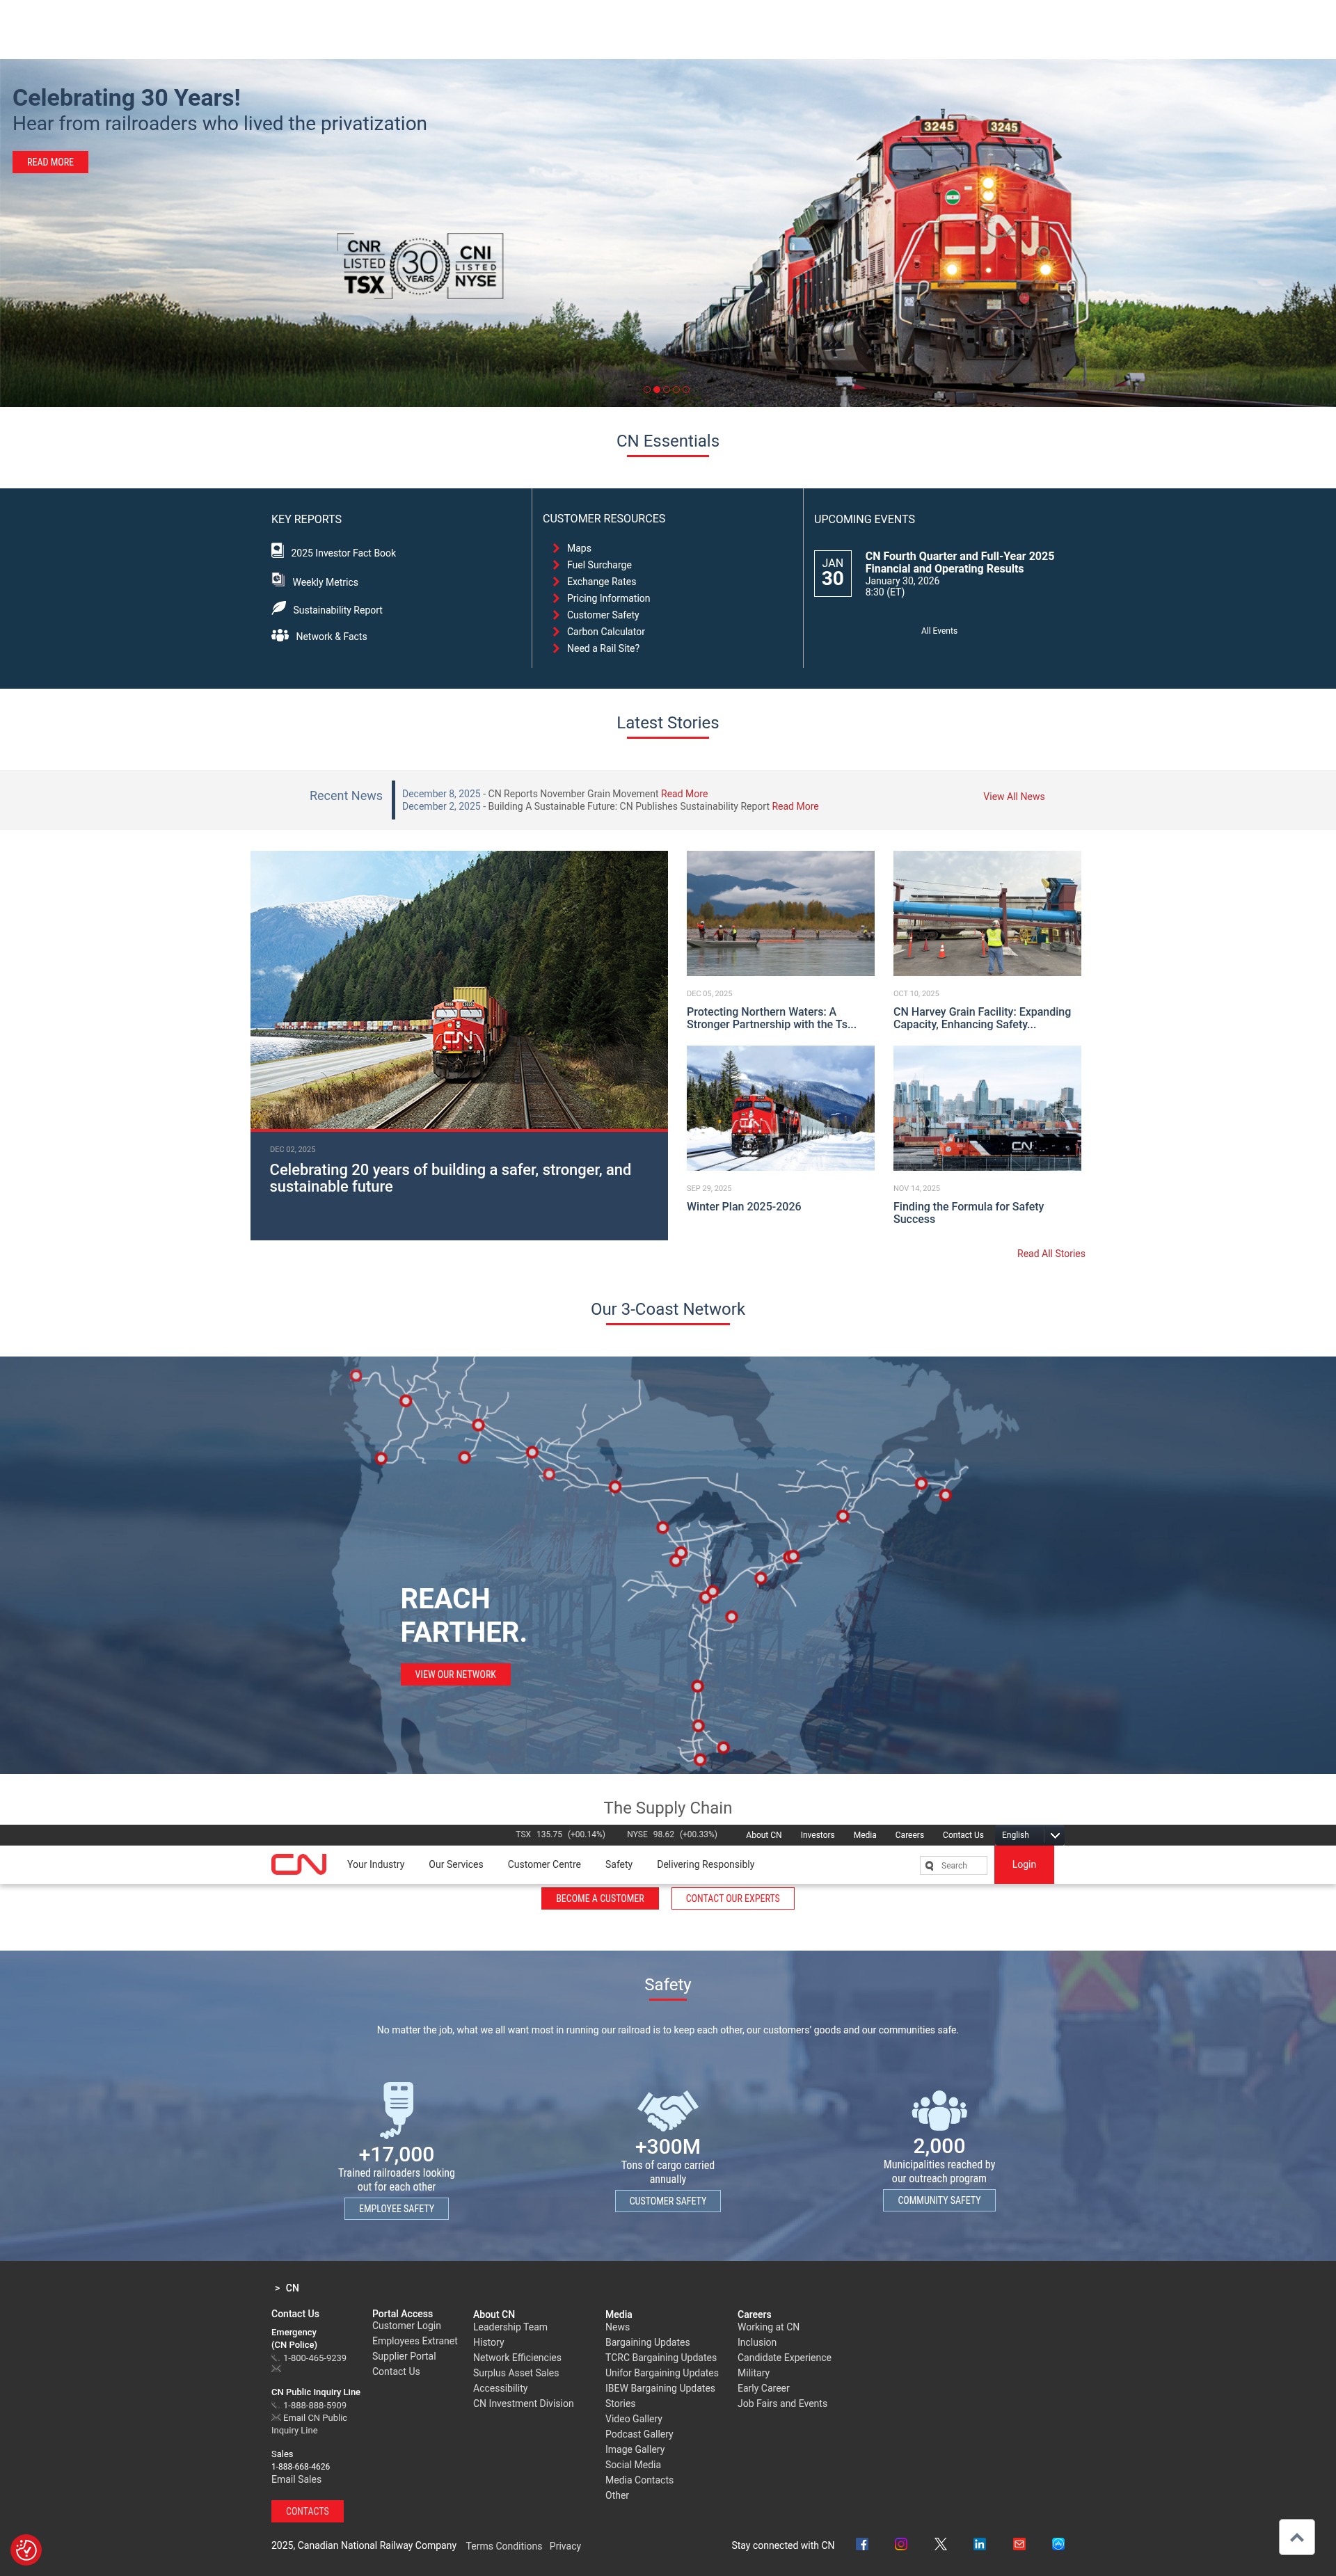The image size is (1336, 2576).
Task: Click inside the Search input field
Action: [x=953, y=1865]
